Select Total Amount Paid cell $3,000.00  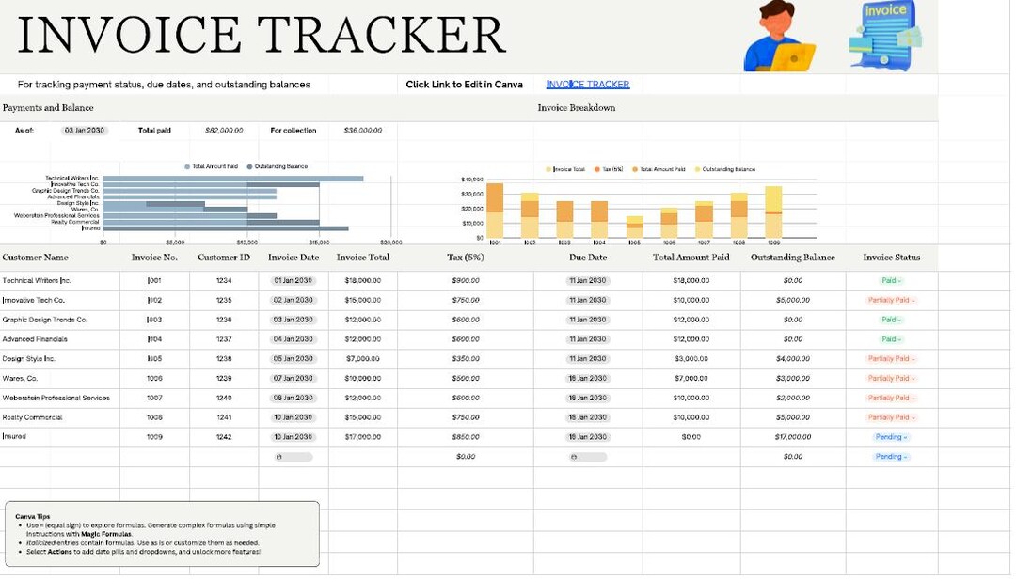pyautogui.click(x=691, y=359)
